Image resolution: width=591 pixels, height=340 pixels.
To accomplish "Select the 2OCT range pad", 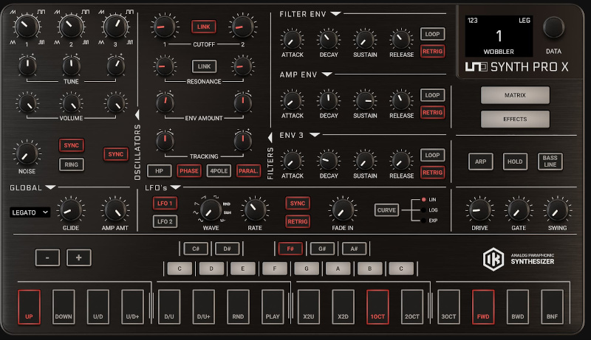I will (x=412, y=307).
